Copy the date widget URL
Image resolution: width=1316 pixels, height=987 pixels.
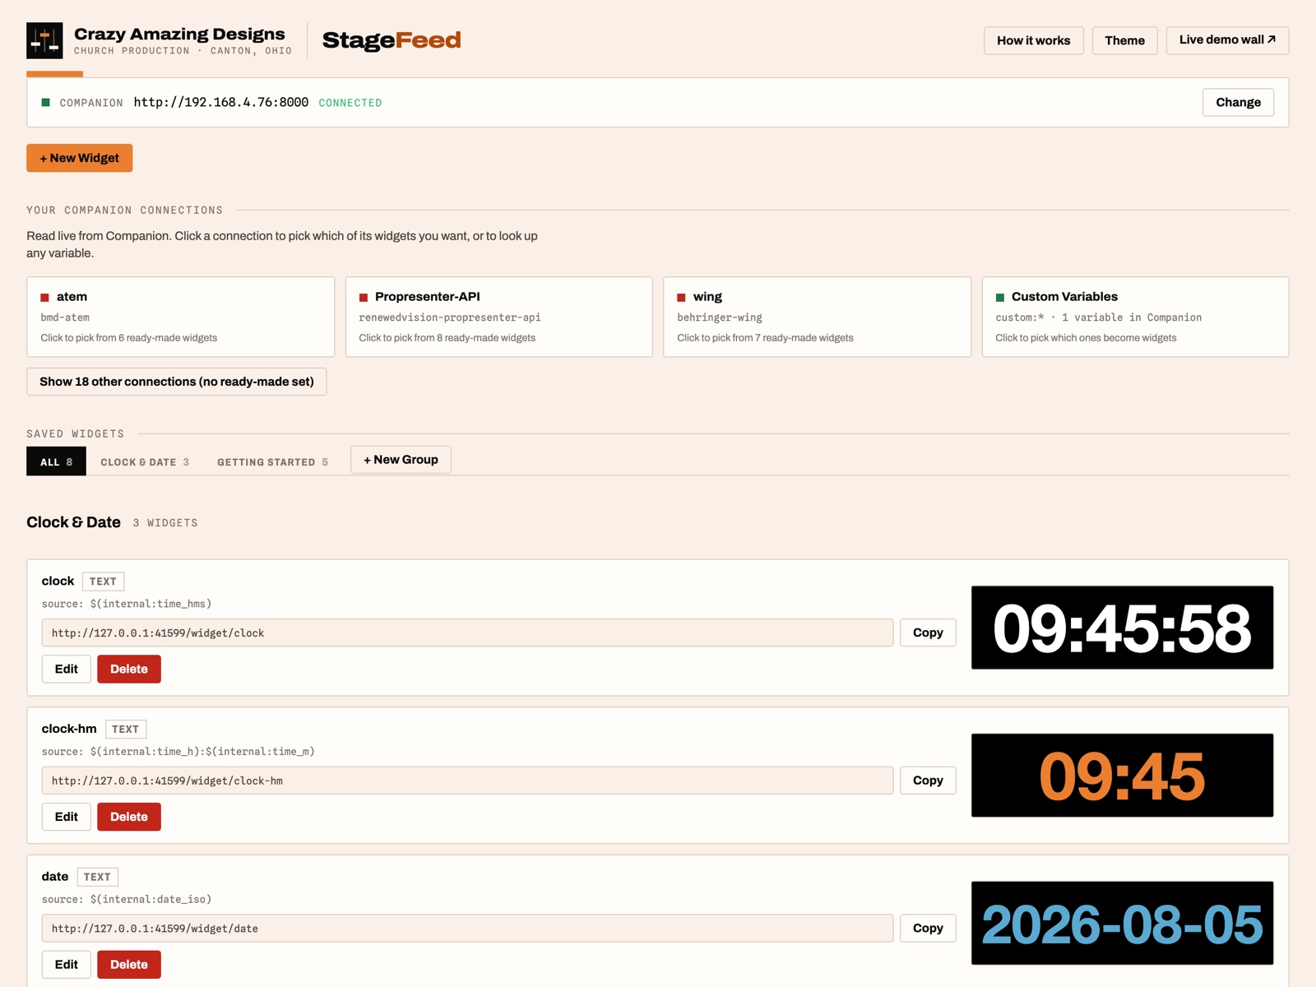click(928, 928)
